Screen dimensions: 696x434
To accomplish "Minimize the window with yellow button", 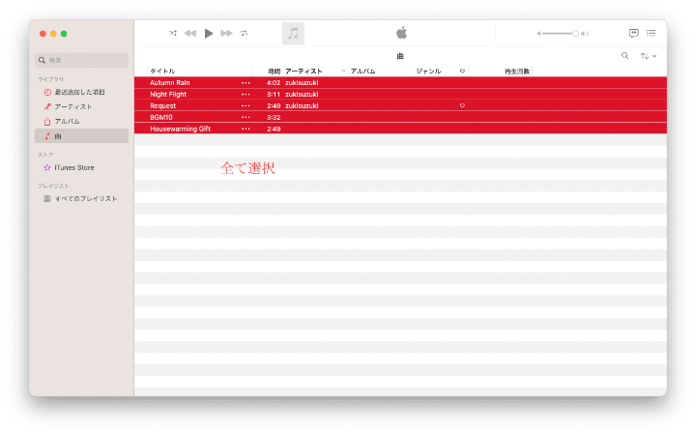I will [53, 34].
